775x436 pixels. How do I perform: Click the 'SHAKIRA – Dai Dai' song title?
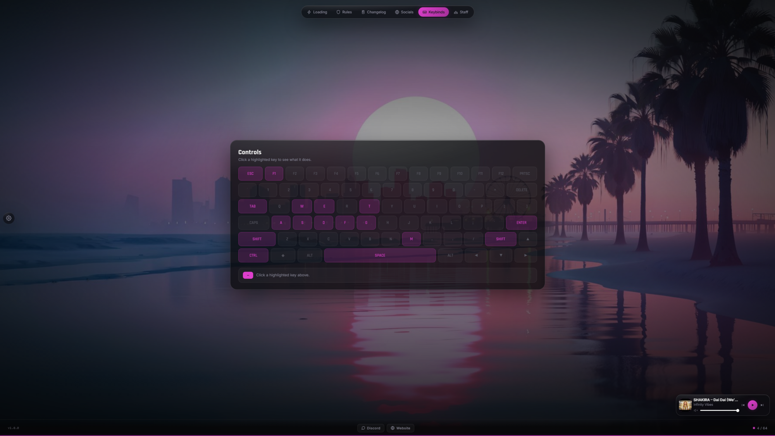(716, 400)
